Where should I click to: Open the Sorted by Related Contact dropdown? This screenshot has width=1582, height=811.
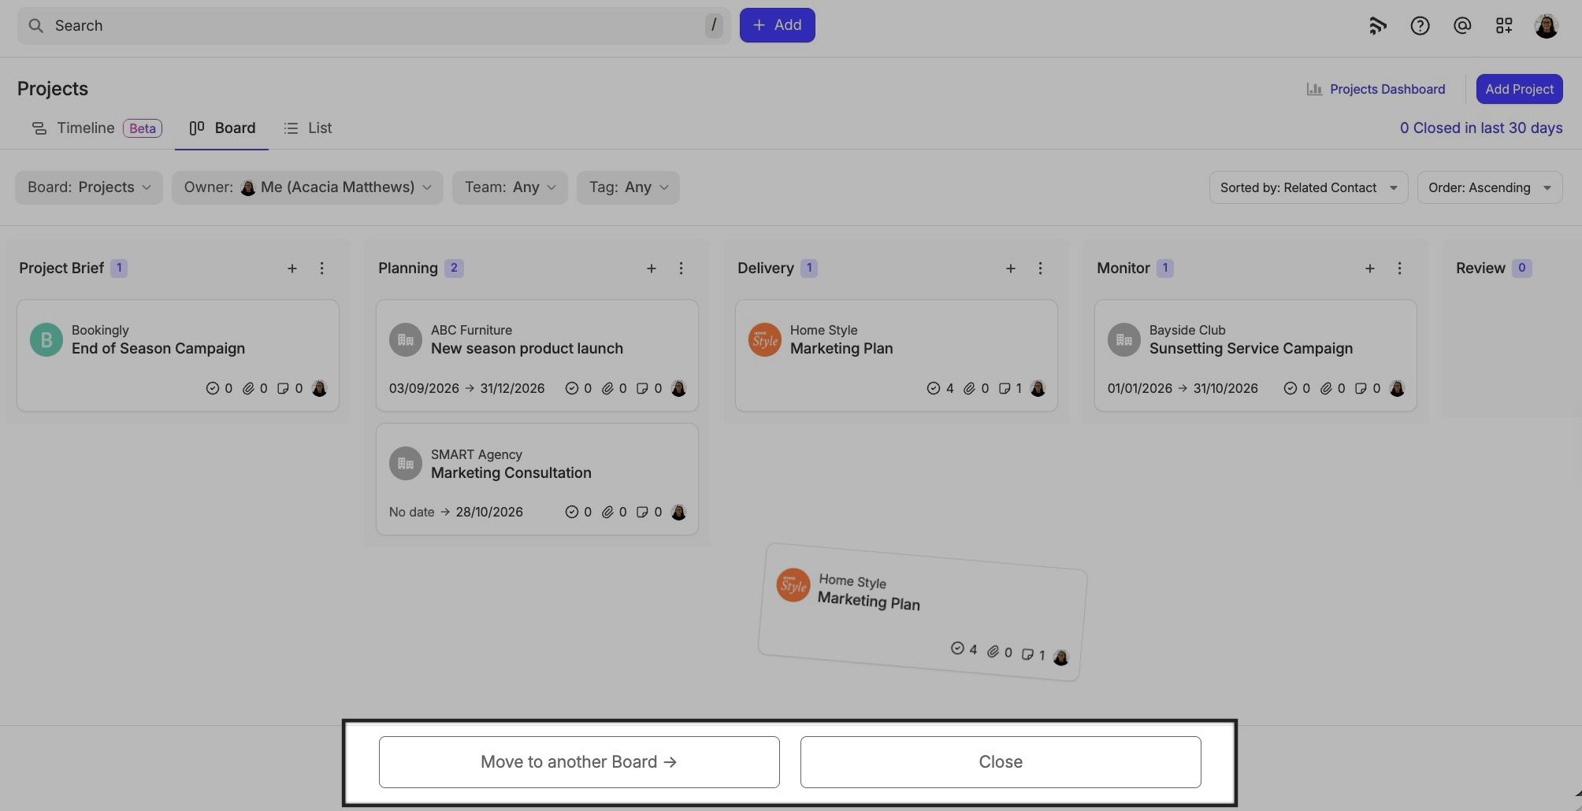tap(1309, 187)
